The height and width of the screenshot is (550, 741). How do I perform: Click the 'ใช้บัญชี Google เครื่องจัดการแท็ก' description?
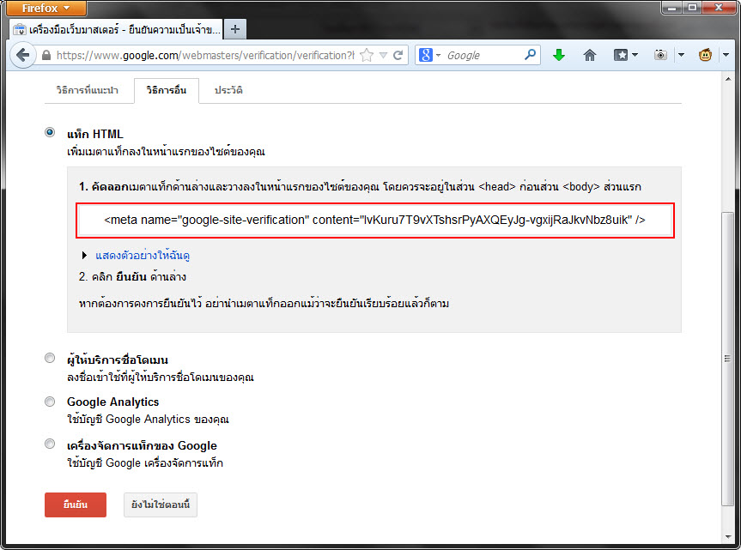pos(145,462)
